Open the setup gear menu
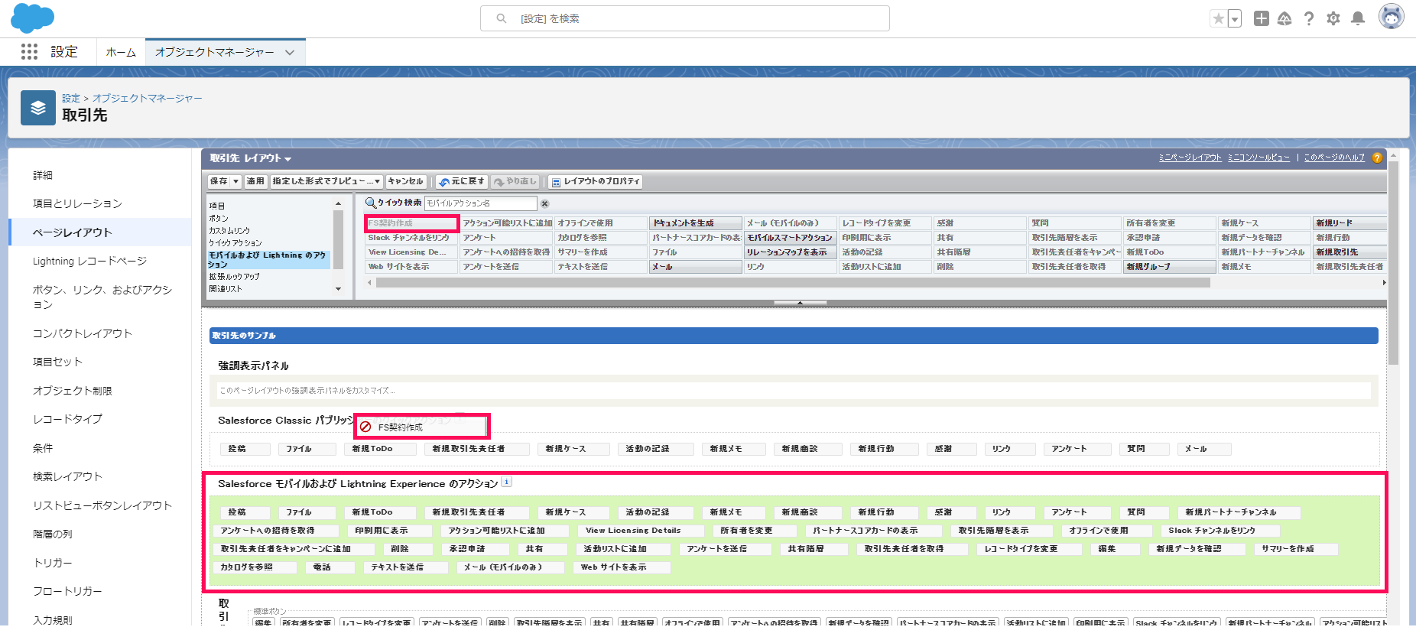Screen dimensions: 1416x627 pos(1333,18)
